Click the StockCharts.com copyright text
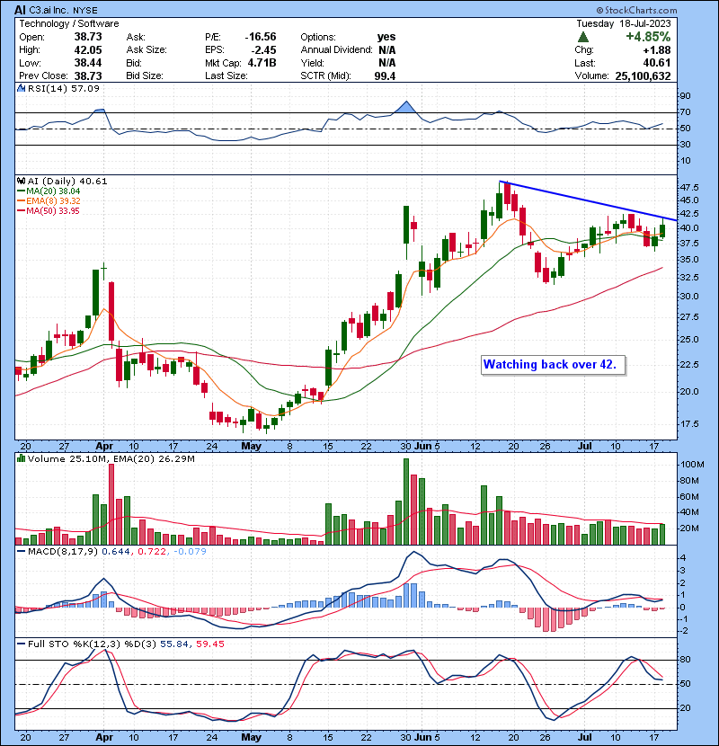This screenshot has height=746, width=719. (x=636, y=10)
